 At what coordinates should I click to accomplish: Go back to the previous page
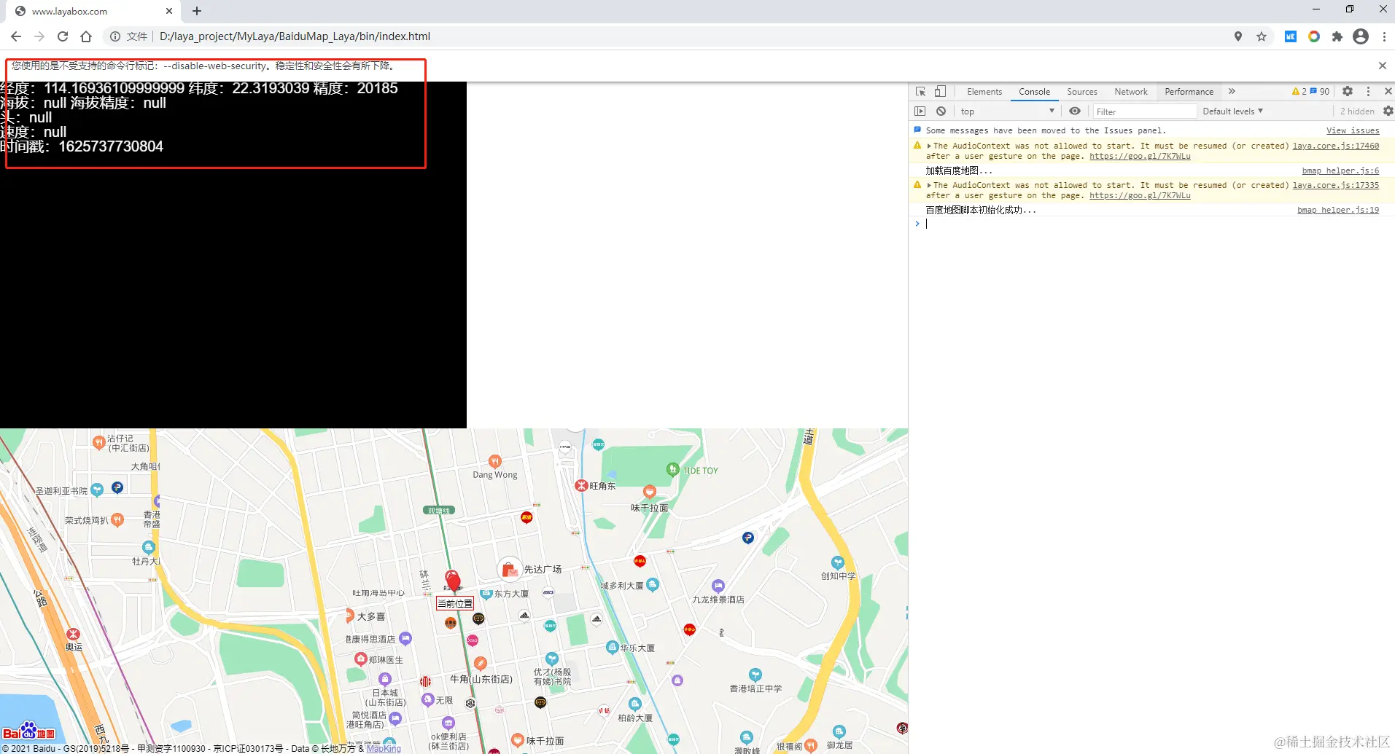(x=16, y=36)
